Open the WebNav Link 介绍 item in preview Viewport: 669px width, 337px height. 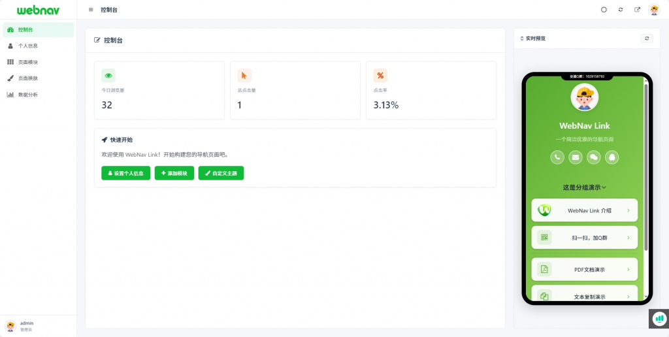point(585,210)
